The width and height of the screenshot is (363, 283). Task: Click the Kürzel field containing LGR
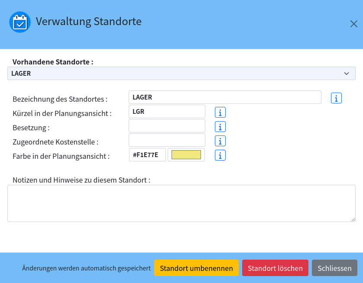click(x=167, y=112)
